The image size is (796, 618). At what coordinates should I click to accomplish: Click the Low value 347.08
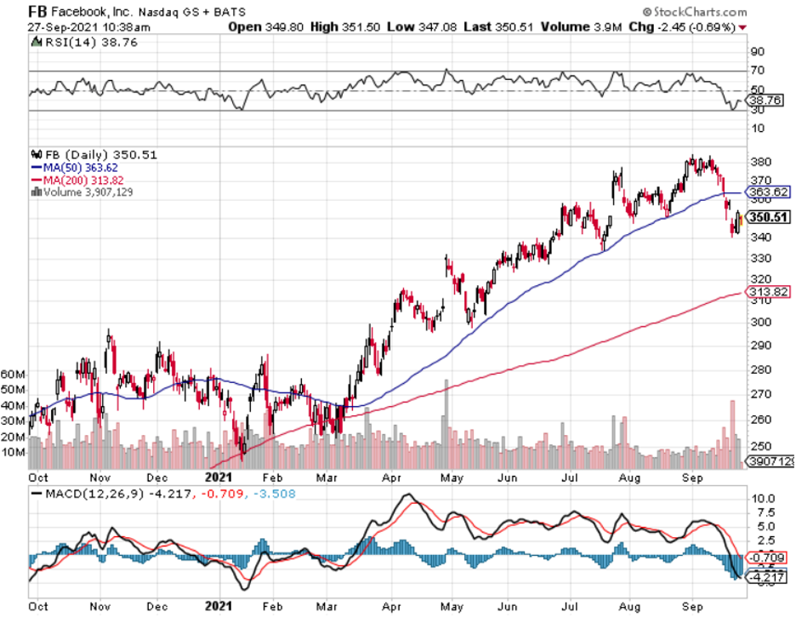coord(438,27)
